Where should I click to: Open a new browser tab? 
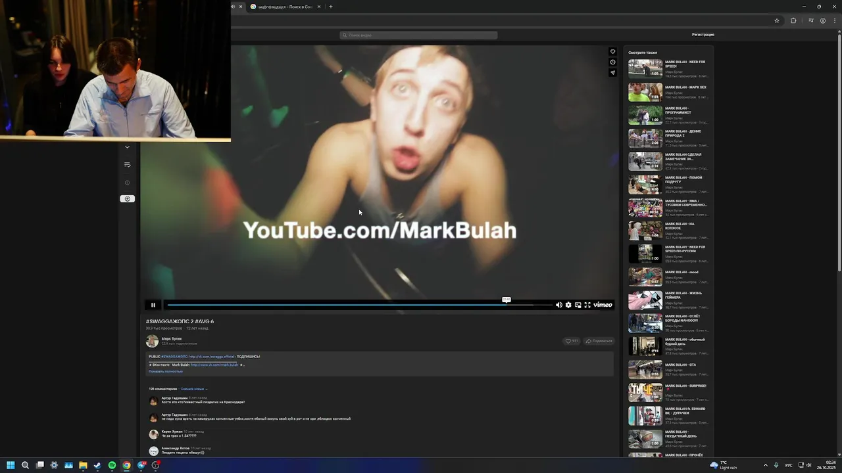(331, 7)
